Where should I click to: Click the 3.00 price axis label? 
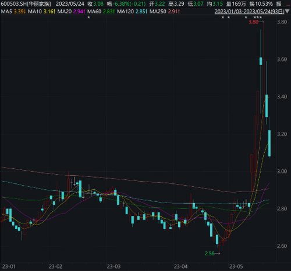click(282, 171)
